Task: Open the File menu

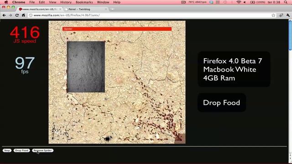Action: click(32, 2)
